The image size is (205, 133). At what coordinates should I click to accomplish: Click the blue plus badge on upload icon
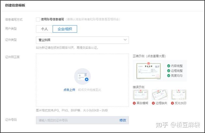tap(86, 79)
